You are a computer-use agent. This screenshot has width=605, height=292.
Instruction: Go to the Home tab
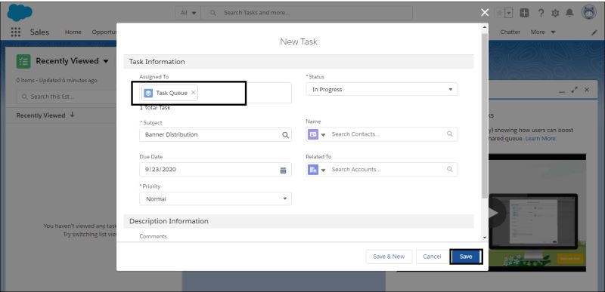click(73, 32)
